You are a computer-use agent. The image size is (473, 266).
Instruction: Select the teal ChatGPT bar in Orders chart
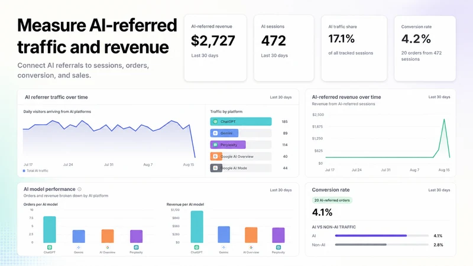50,229
